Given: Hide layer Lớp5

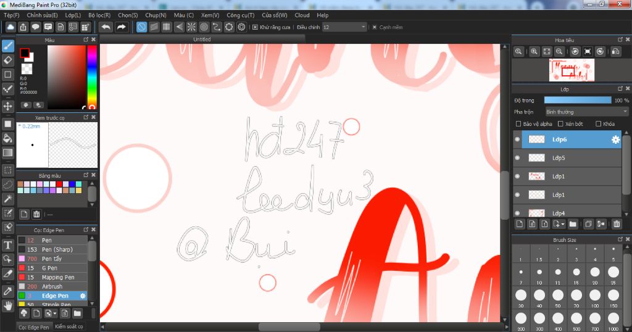Looking at the screenshot, I should pyautogui.click(x=518, y=158).
